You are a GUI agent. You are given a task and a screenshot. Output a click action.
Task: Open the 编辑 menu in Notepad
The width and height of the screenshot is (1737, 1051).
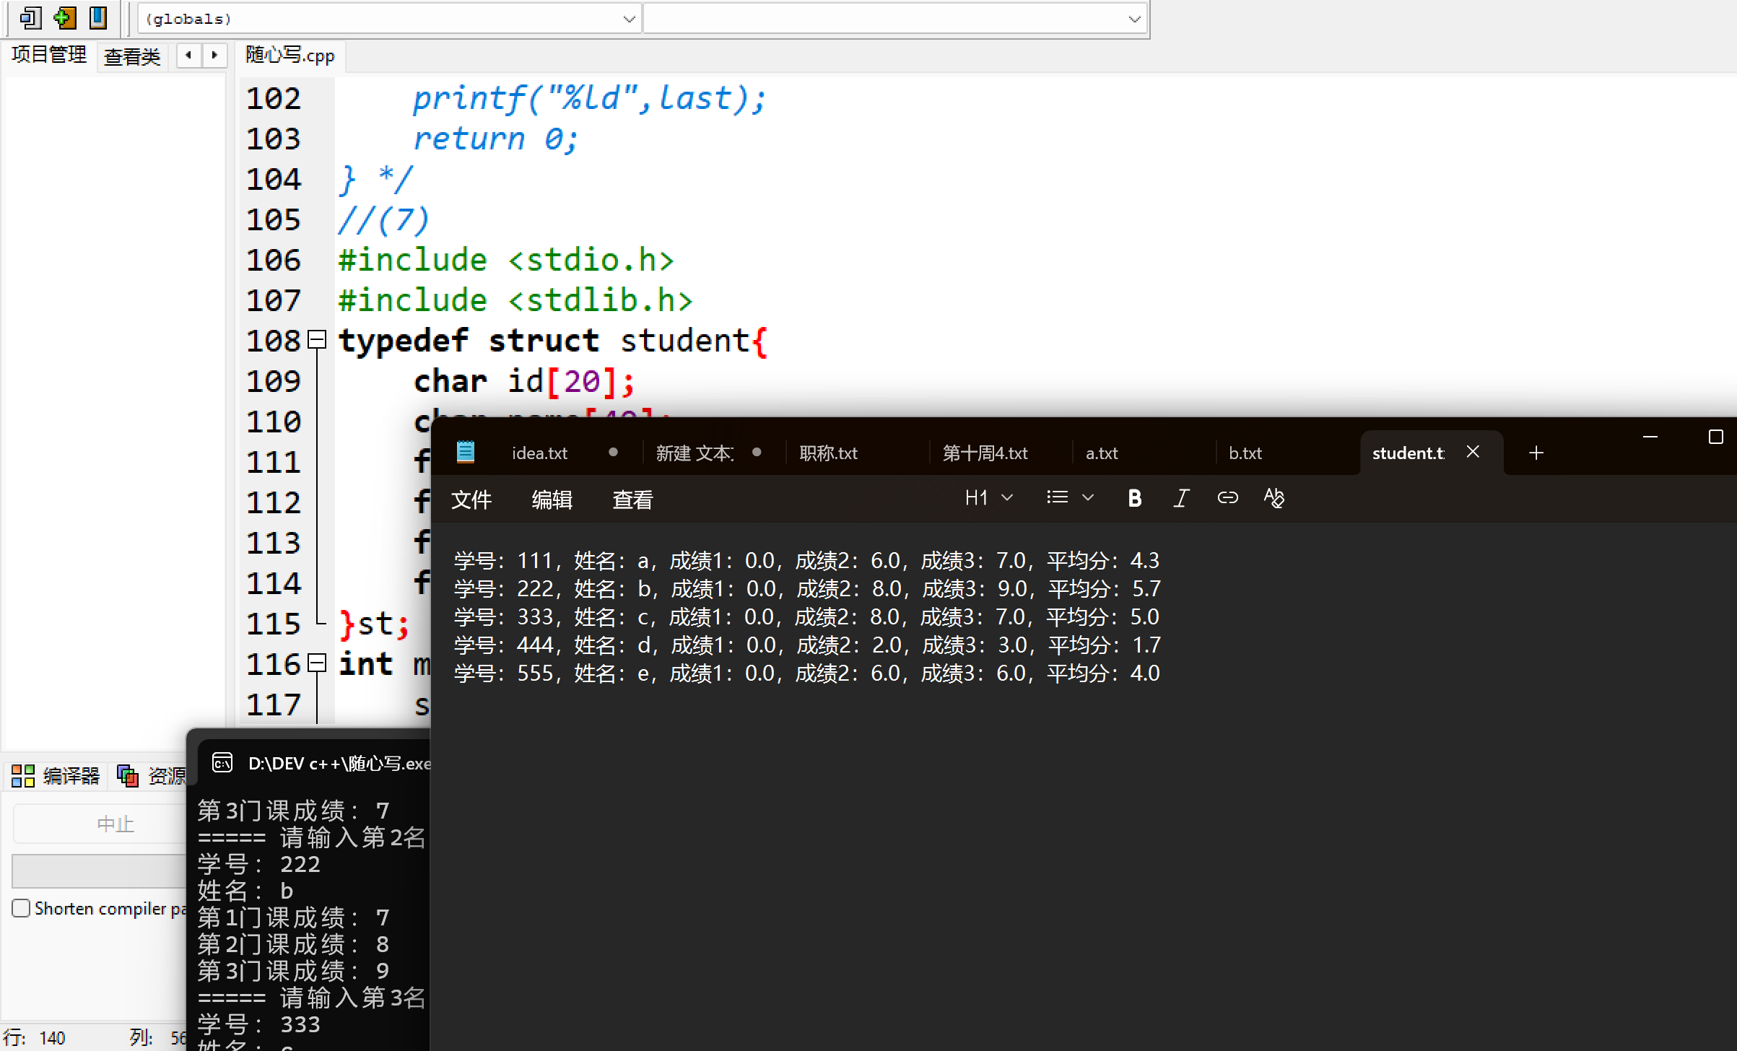tap(552, 500)
